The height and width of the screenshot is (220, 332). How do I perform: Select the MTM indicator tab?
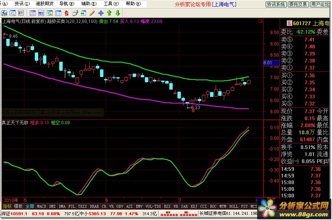[x=223, y=206]
